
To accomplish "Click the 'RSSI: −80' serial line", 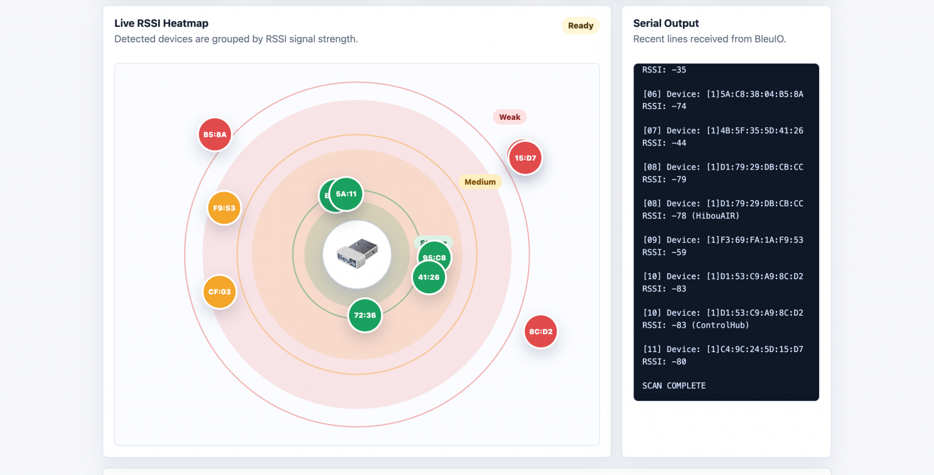I will coord(664,362).
